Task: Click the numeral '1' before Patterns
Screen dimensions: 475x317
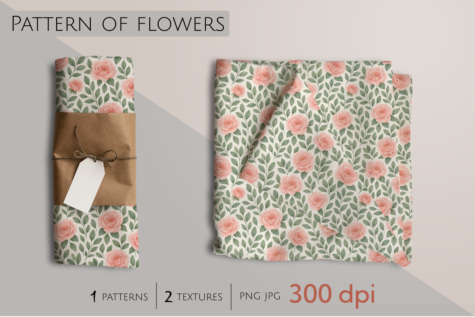Action: [93, 297]
